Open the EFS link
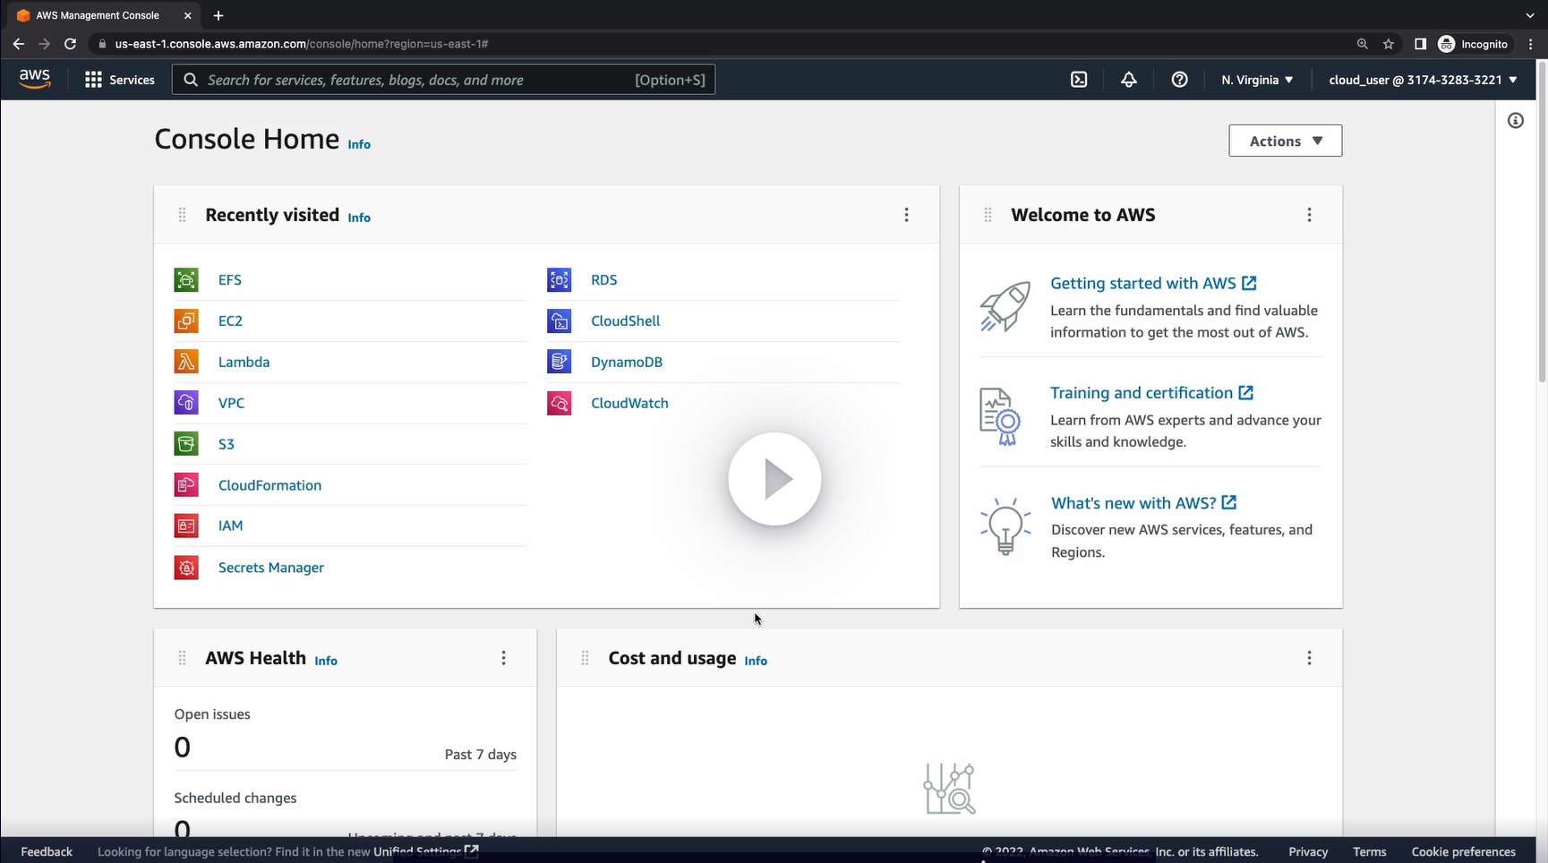Image resolution: width=1548 pixels, height=863 pixels. [230, 280]
